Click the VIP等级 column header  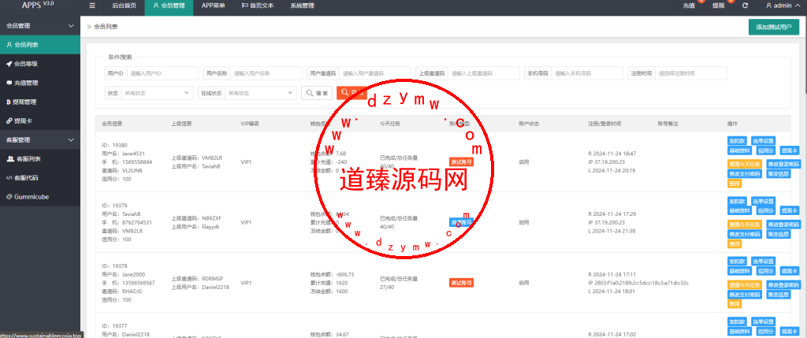pyautogui.click(x=250, y=124)
